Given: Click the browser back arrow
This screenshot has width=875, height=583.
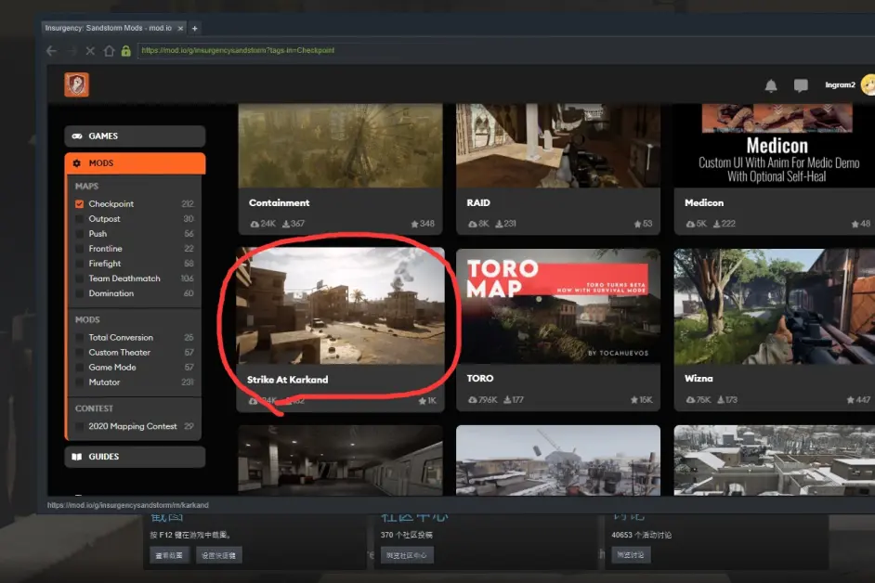Looking at the screenshot, I should coord(52,51).
